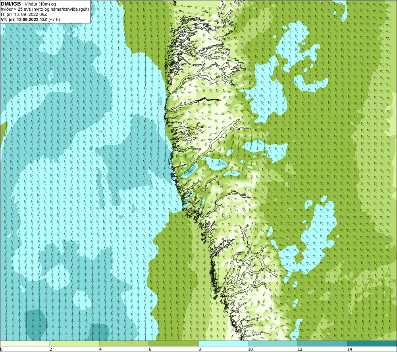Click the light green 2–4 m/s legend swatch
The image size is (397, 352).
click(x=75, y=344)
